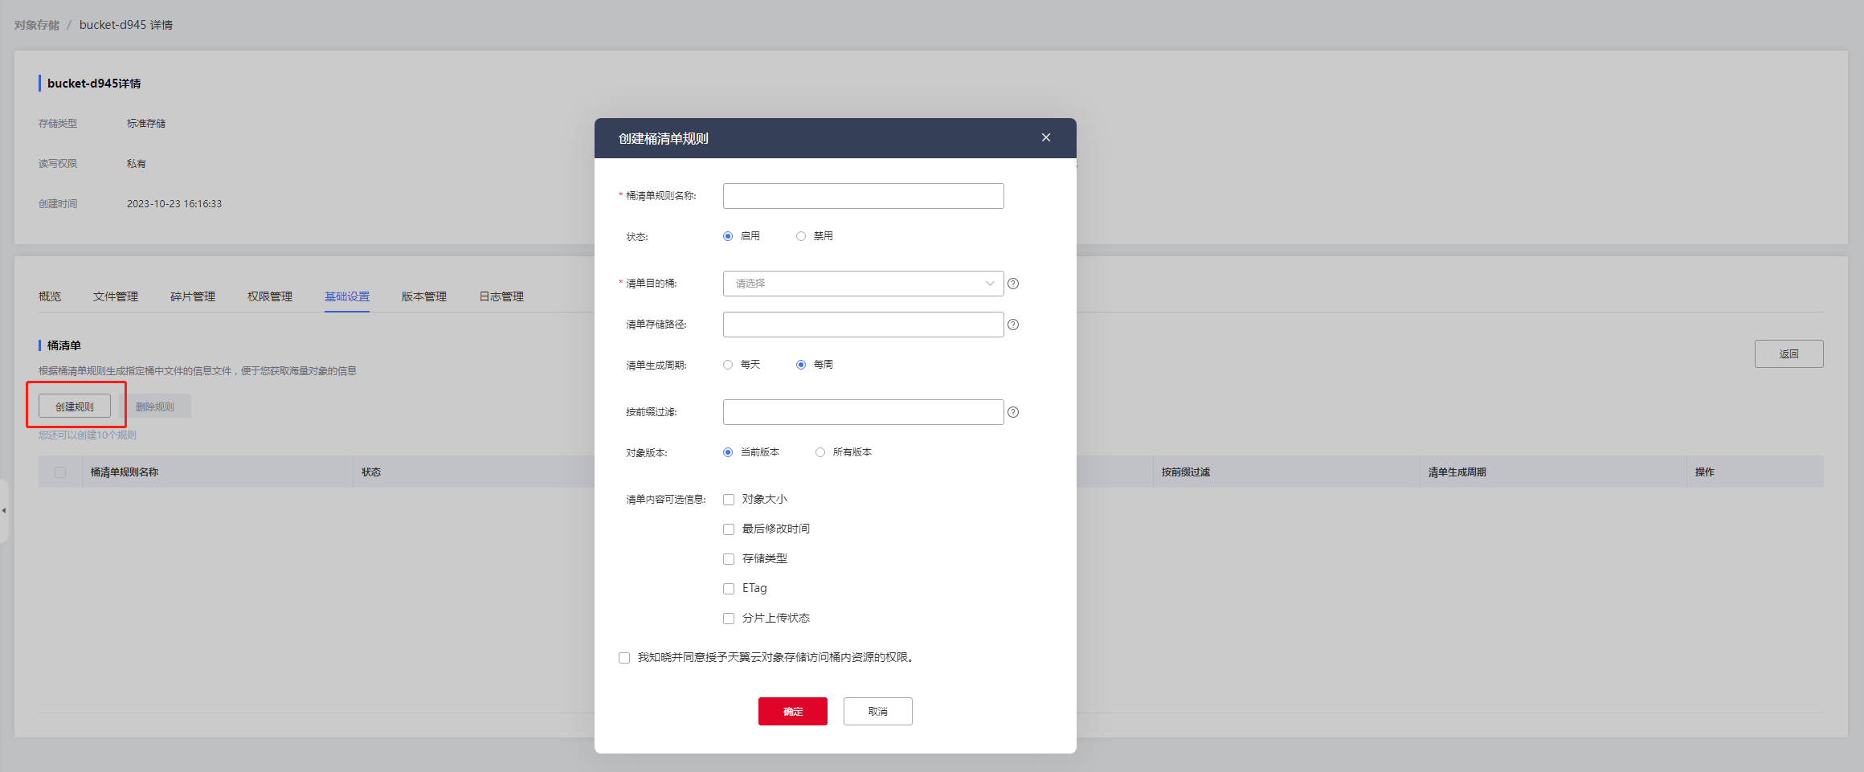Select 禁用 status radio button
1864x772 pixels.
801,236
